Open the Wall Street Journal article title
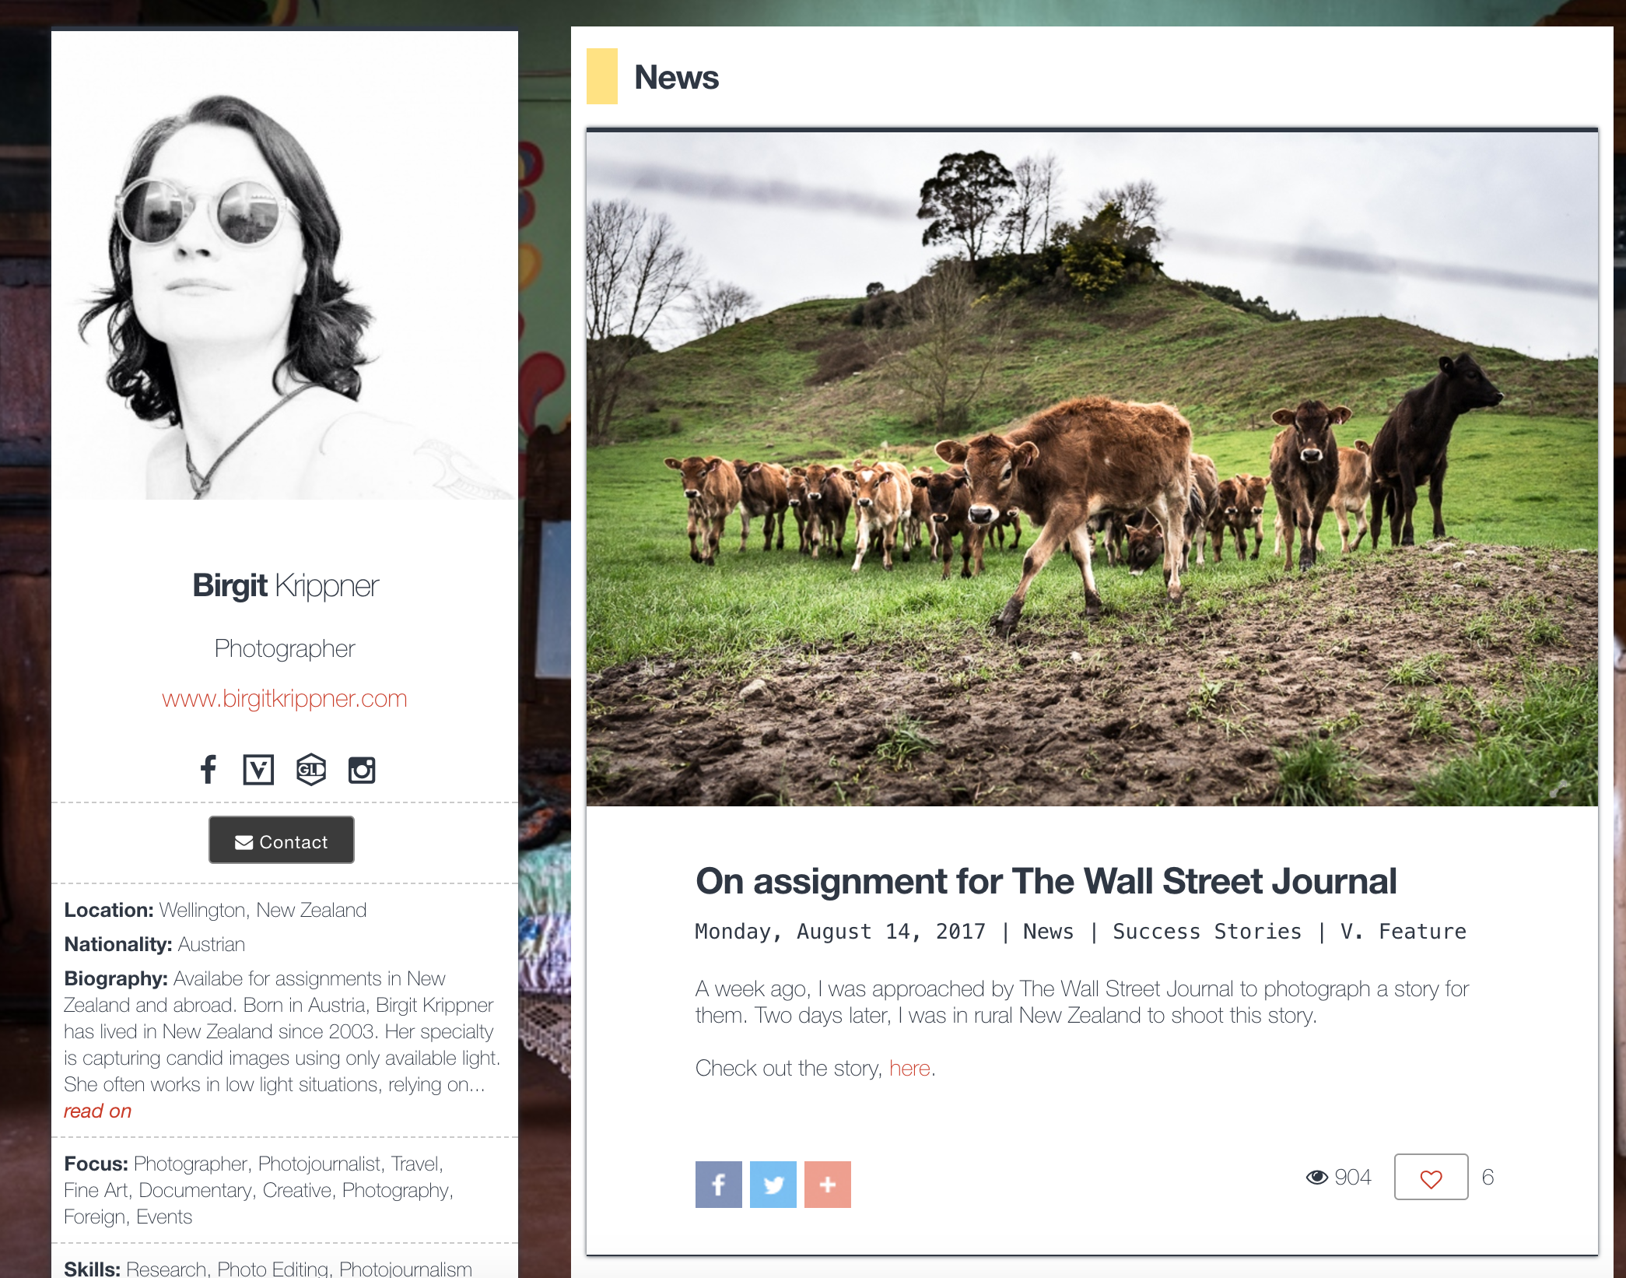 (1046, 881)
